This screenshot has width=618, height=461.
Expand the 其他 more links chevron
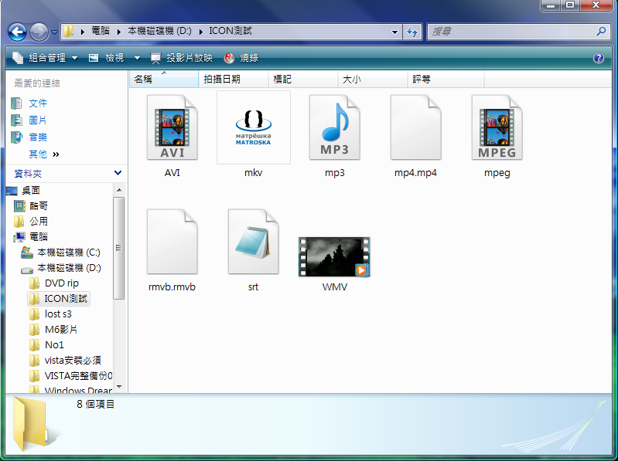pos(56,154)
